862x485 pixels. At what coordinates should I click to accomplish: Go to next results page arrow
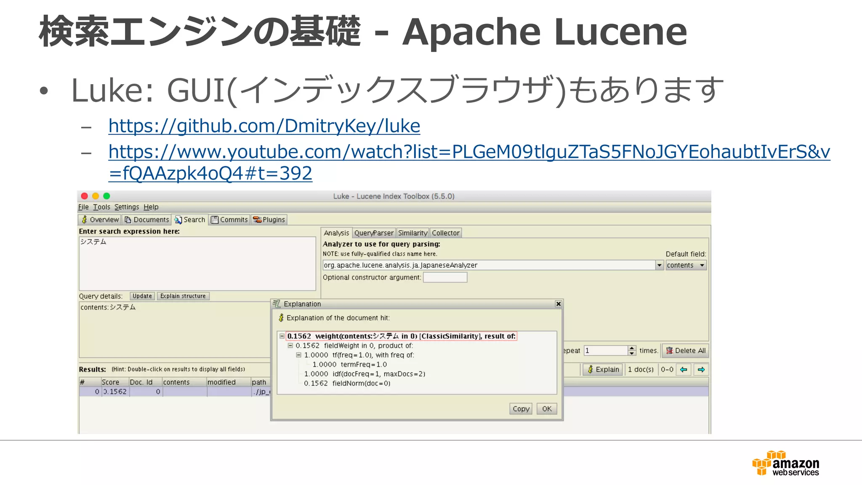tap(701, 370)
